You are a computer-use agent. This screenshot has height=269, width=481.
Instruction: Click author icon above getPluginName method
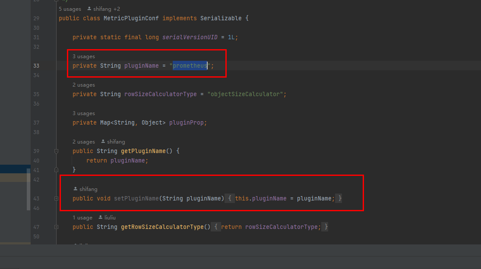pos(103,141)
